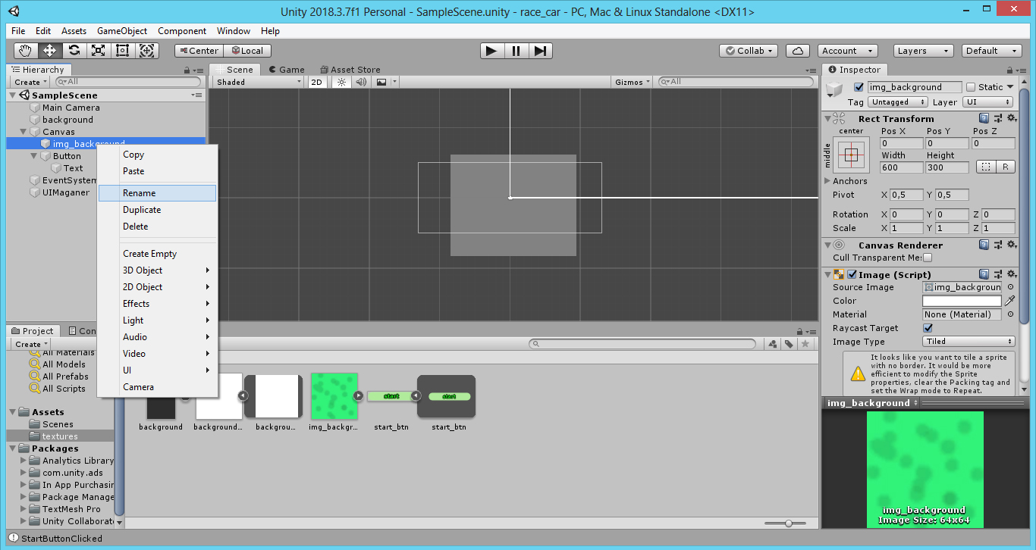Screen dimensions: 1036x550
Task: Open the Cloud services button
Action: point(797,51)
